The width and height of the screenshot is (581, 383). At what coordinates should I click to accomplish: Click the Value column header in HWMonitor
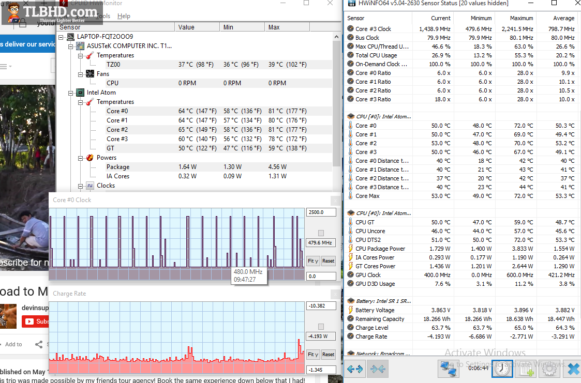click(197, 27)
